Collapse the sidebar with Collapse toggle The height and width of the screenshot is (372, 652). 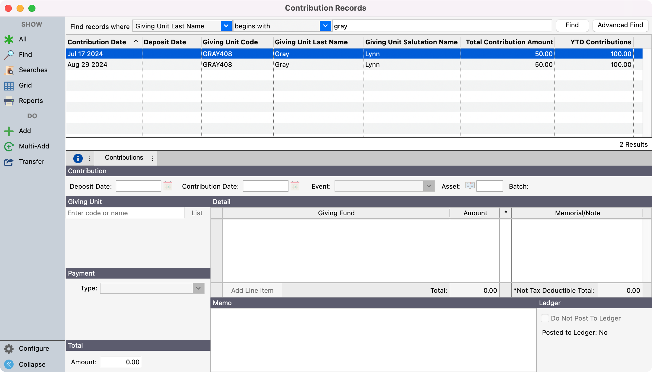click(x=9, y=364)
